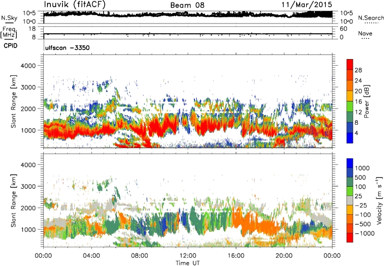Click the "Velocity [m s-1]" colorbar title
Screen dimensions: 384x266
pyautogui.click(x=379, y=200)
